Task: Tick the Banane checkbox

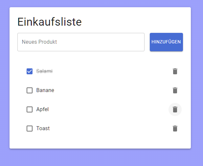Action: coord(30,90)
